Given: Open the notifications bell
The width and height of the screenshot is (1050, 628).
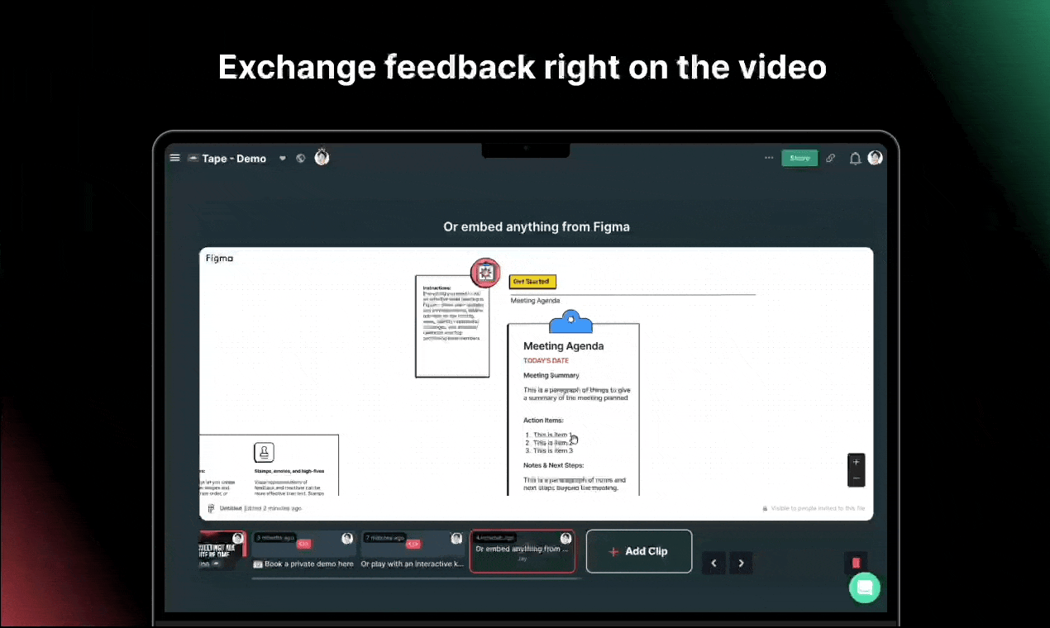Looking at the screenshot, I should click(855, 158).
